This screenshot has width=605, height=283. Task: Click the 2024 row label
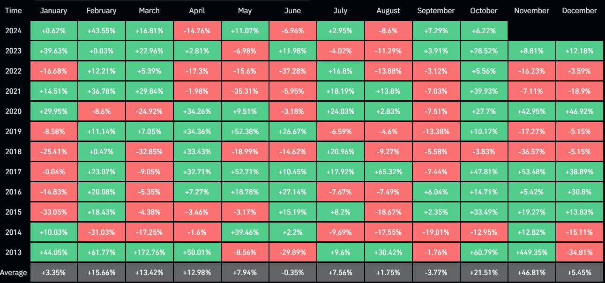click(14, 31)
